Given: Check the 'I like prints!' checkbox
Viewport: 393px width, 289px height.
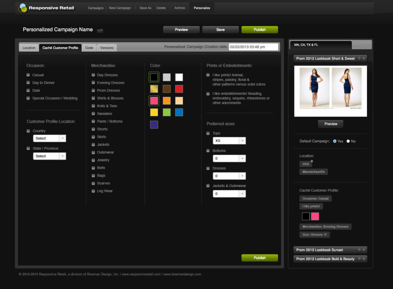Looking at the screenshot, I should click(x=208, y=75).
